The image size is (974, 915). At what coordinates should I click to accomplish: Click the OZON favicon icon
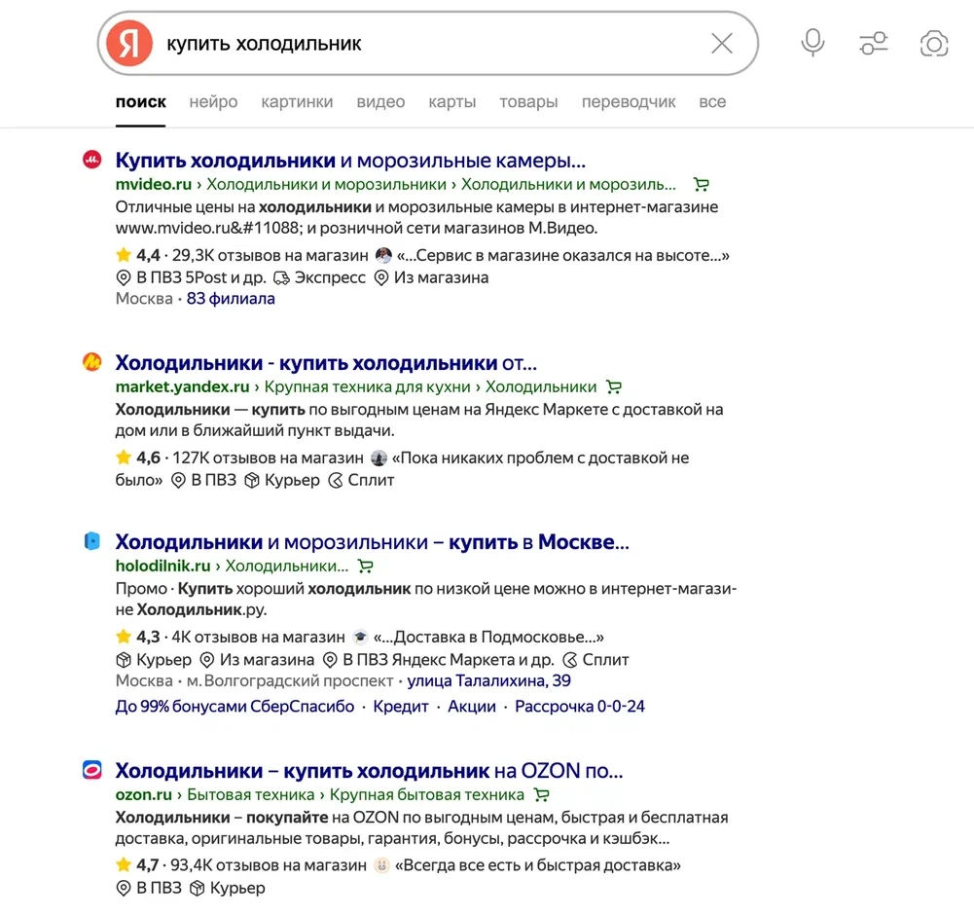92,770
